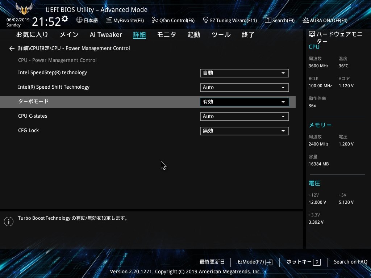Open the ホットキー help button
The width and height of the screenshot is (371, 278).
[304, 262]
